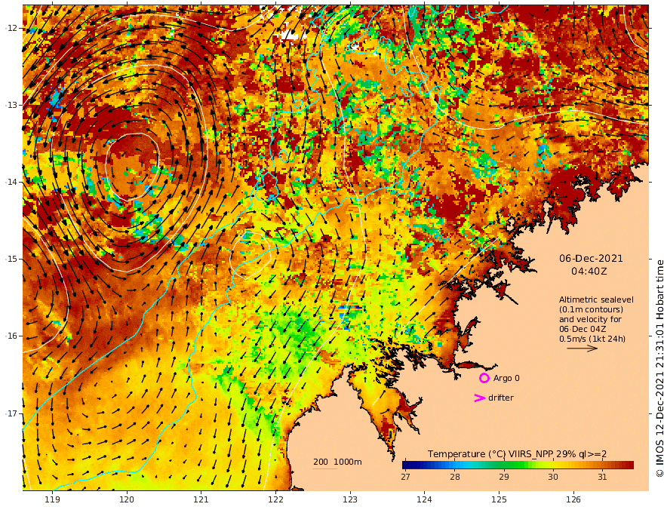Click the '(0.1m contours)' caption line
This screenshot has height=513, width=664.
click(x=591, y=309)
